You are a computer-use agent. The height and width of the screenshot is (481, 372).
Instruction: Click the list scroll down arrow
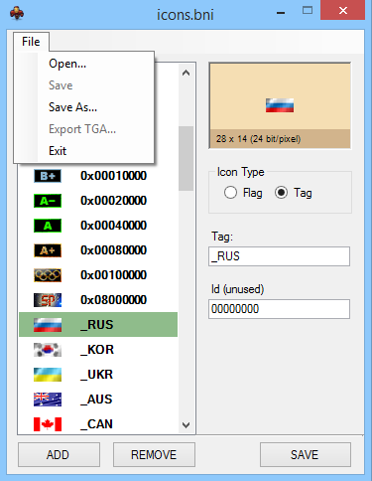[x=186, y=424]
